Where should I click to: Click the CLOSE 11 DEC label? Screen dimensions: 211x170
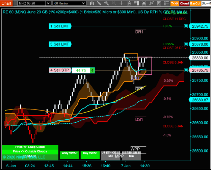174,19
